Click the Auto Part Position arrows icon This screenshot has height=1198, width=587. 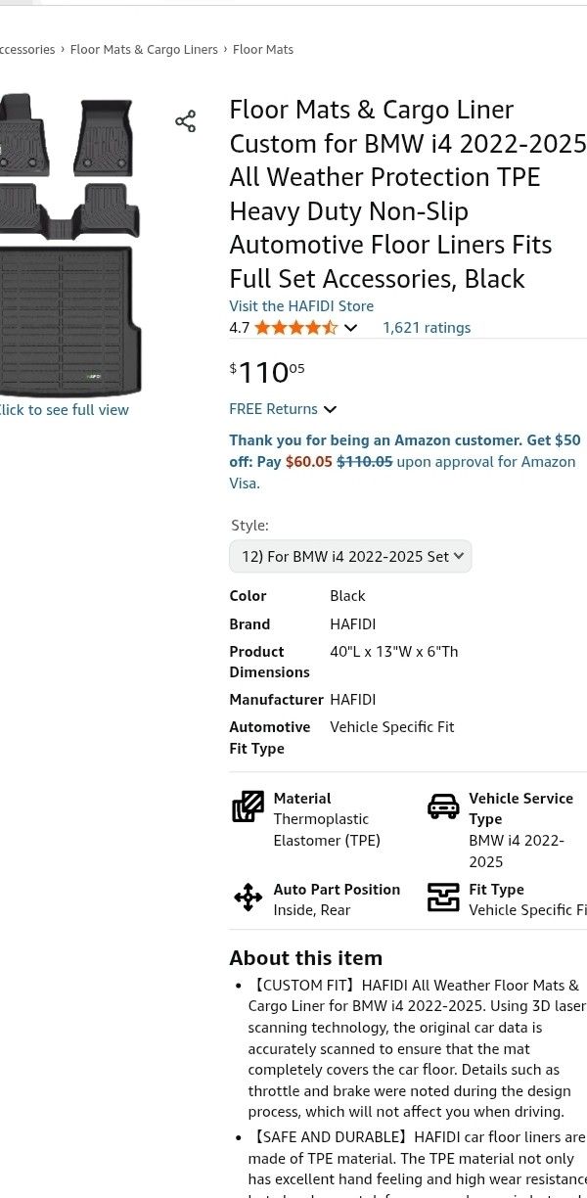point(248,898)
